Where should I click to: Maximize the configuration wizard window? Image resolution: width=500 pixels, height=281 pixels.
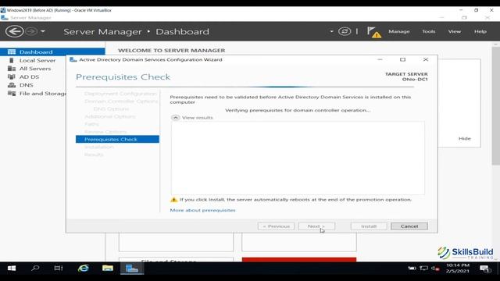point(403,59)
